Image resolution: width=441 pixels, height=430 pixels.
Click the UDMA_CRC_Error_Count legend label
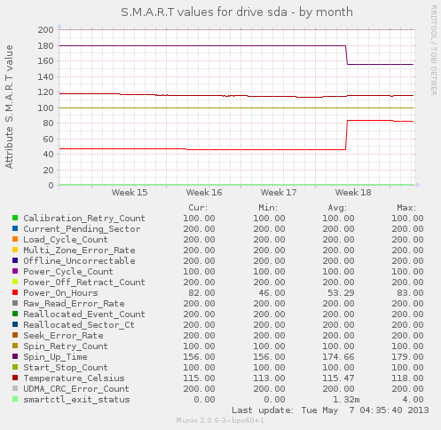(x=76, y=389)
